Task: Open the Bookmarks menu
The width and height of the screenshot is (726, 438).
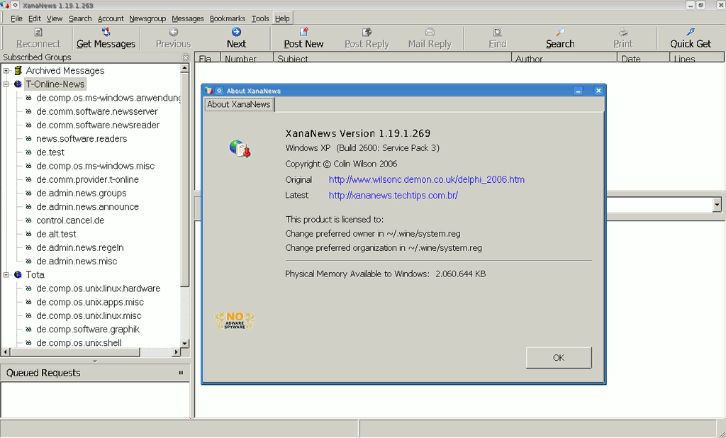Action: click(227, 18)
